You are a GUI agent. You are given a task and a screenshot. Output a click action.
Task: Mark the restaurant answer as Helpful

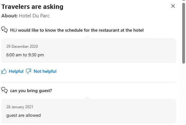(16, 71)
